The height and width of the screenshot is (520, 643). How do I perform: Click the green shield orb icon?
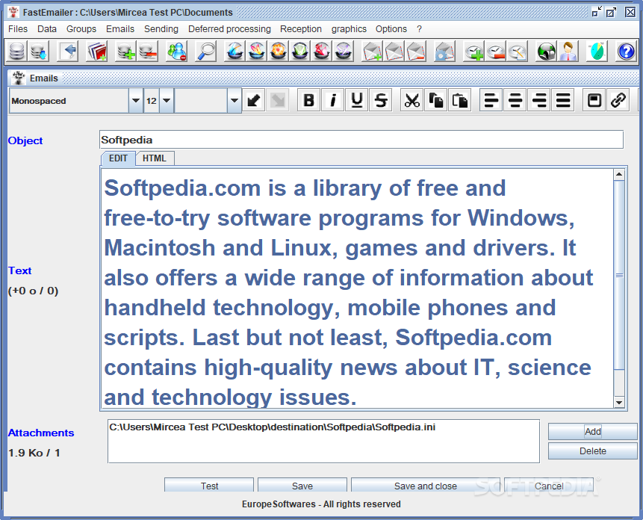click(300, 52)
